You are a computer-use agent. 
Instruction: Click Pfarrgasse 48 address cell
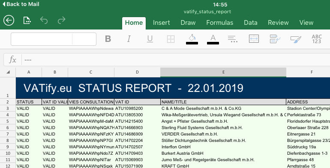click(x=308, y=159)
